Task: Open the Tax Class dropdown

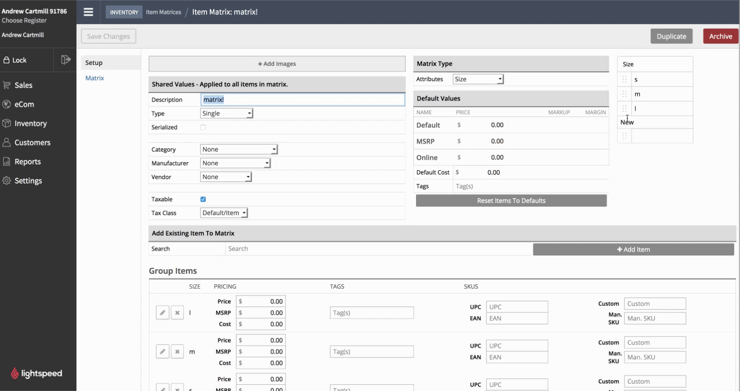Action: pyautogui.click(x=224, y=213)
